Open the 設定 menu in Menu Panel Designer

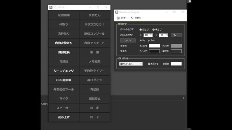coord(122,18)
